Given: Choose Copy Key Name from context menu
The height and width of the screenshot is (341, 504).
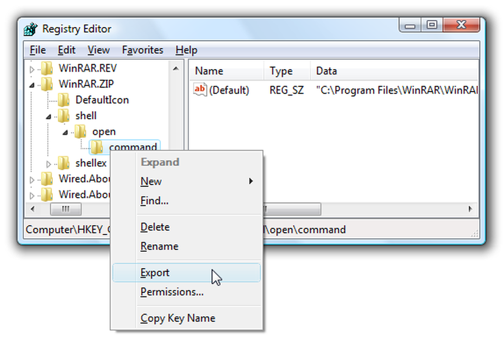Looking at the screenshot, I should (x=186, y=318).
